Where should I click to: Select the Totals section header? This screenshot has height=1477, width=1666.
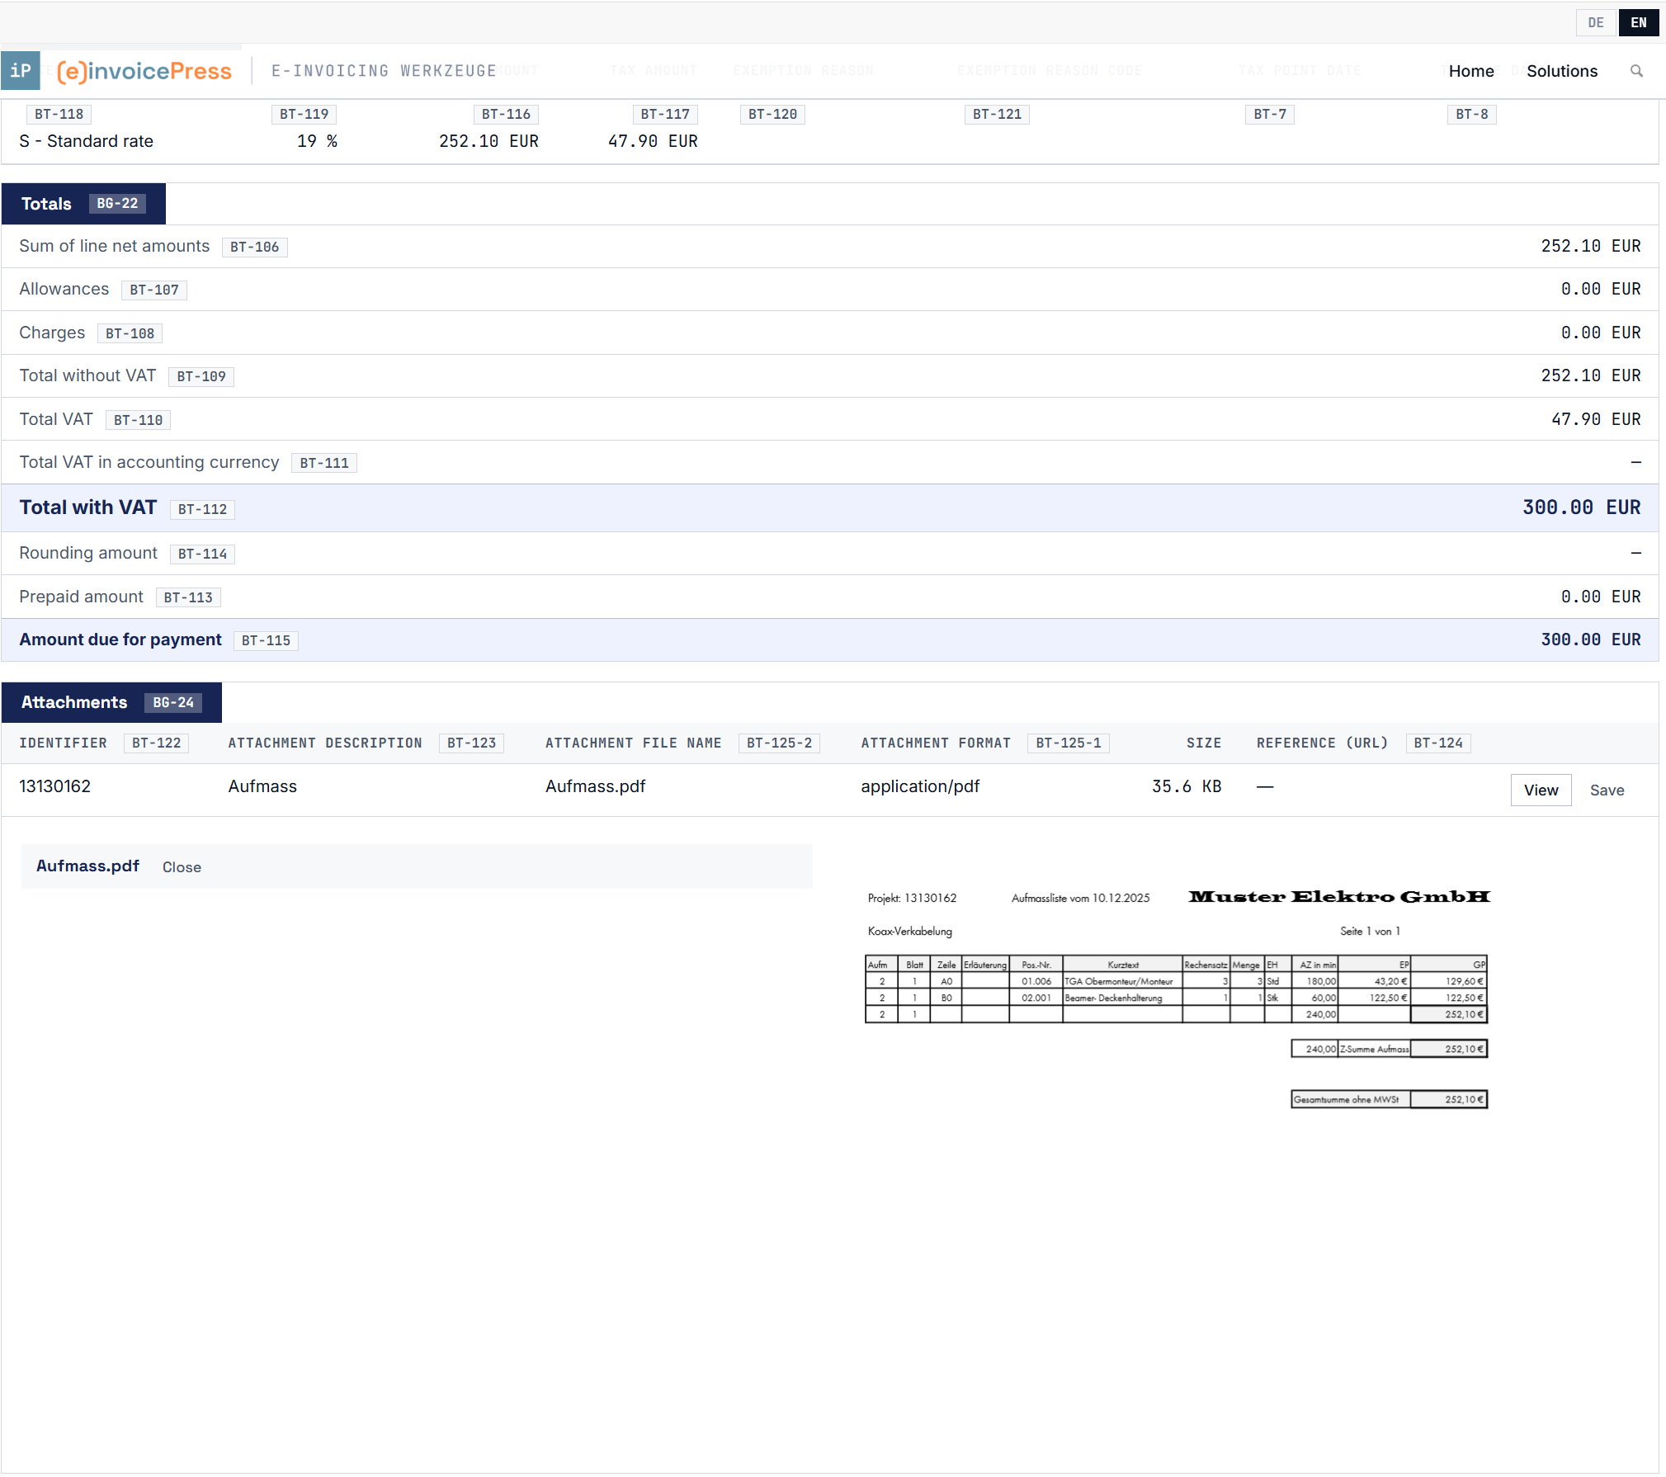[83, 204]
